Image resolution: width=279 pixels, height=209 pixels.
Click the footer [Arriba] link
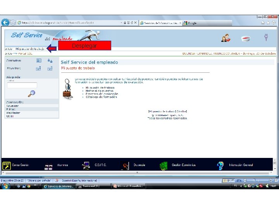[182, 111]
